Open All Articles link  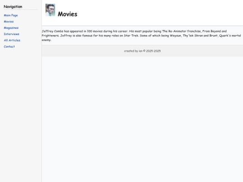(12, 40)
